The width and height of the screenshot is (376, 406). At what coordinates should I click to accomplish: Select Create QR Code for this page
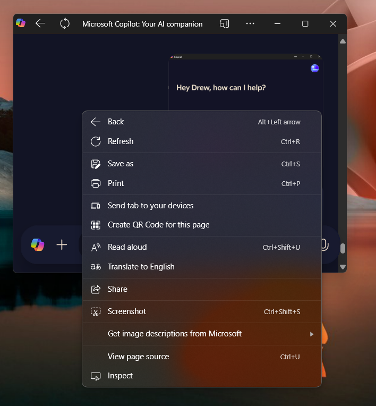coord(202,225)
